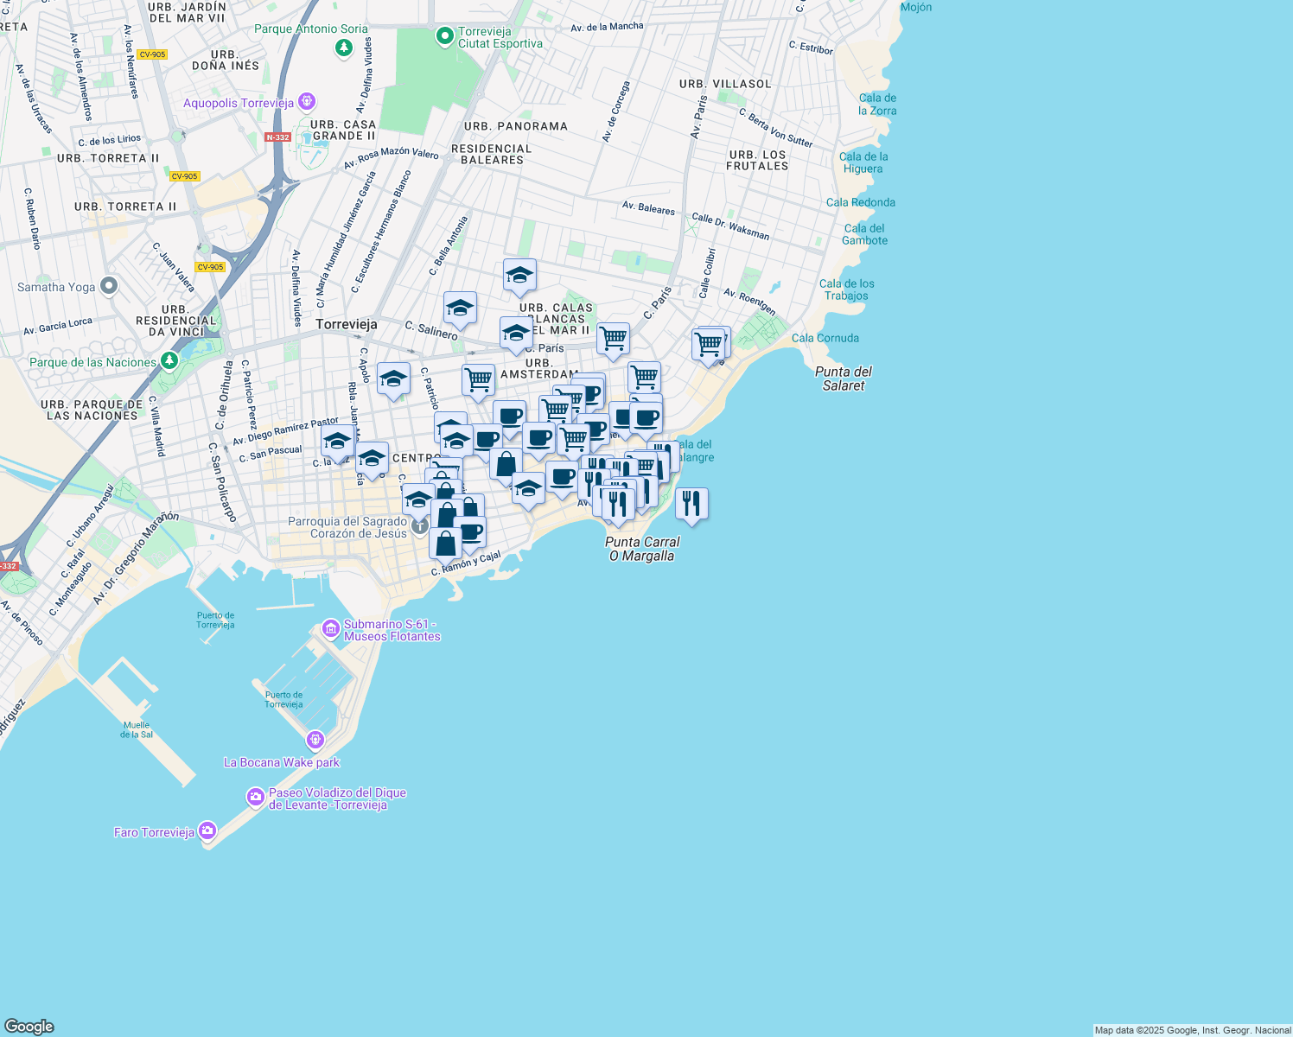Select the Parque de las Naciones tree icon
Viewport: 1293px width, 1037px height.
click(x=170, y=359)
